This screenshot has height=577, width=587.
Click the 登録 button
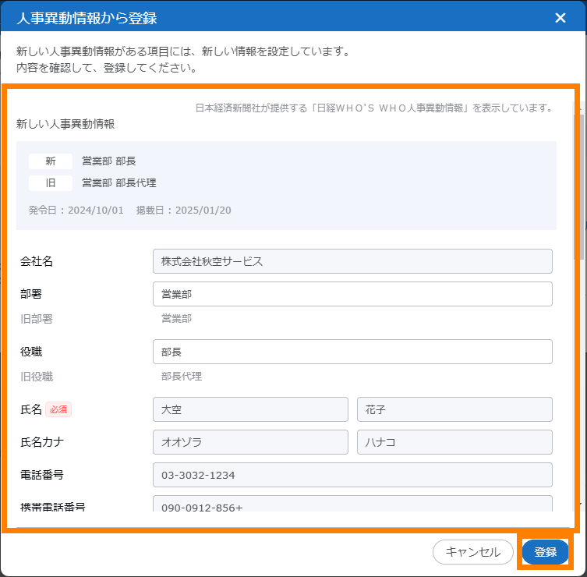[545, 552]
